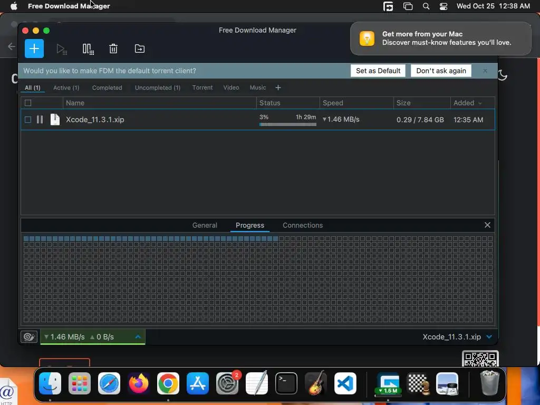Open Control Center in menu bar
This screenshot has height=405, width=540.
tap(443, 6)
